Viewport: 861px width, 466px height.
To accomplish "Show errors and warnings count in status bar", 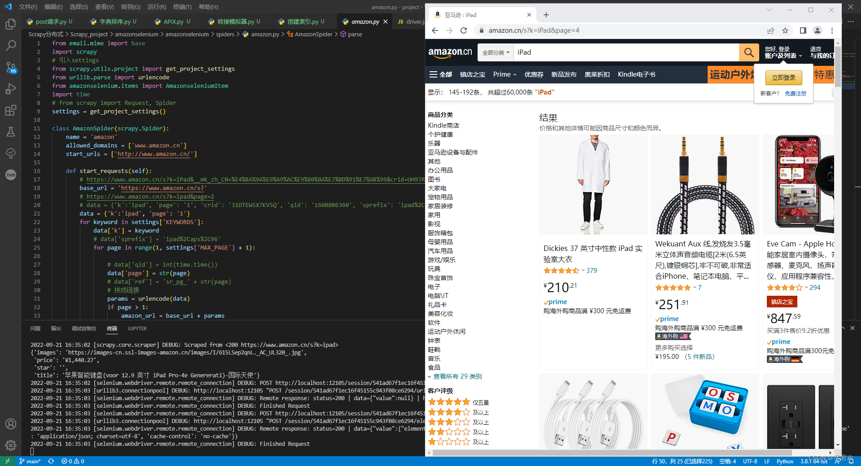I will 73,461.
